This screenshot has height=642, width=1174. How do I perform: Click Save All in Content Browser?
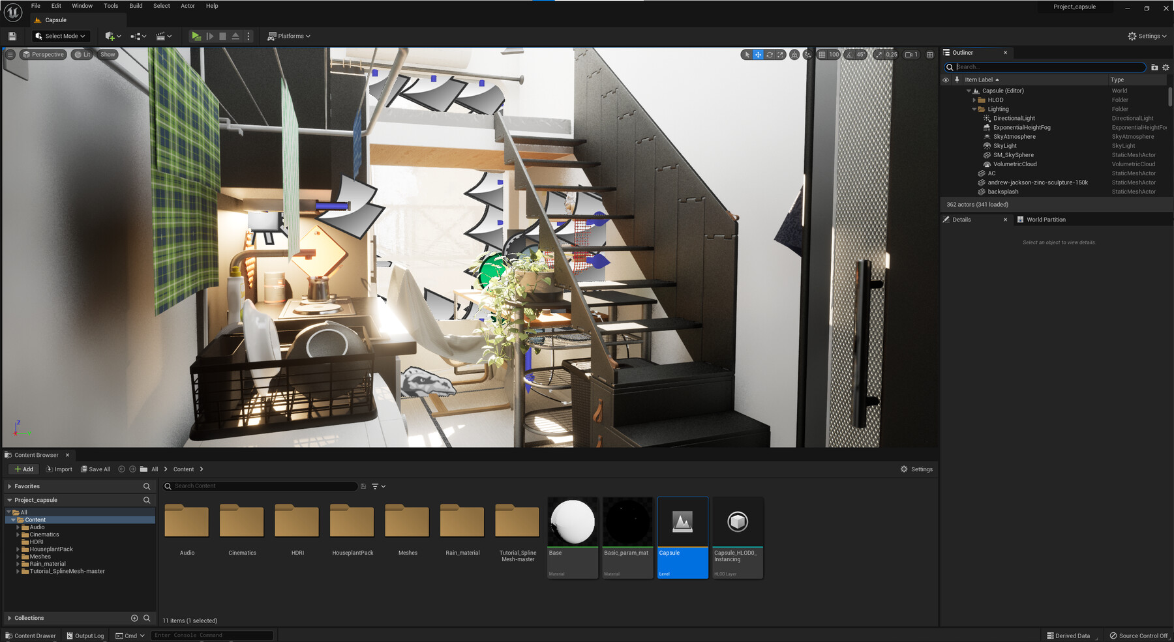[96, 469]
